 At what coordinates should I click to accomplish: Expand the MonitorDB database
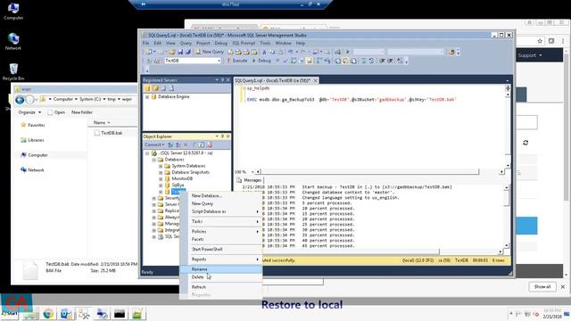(161, 178)
